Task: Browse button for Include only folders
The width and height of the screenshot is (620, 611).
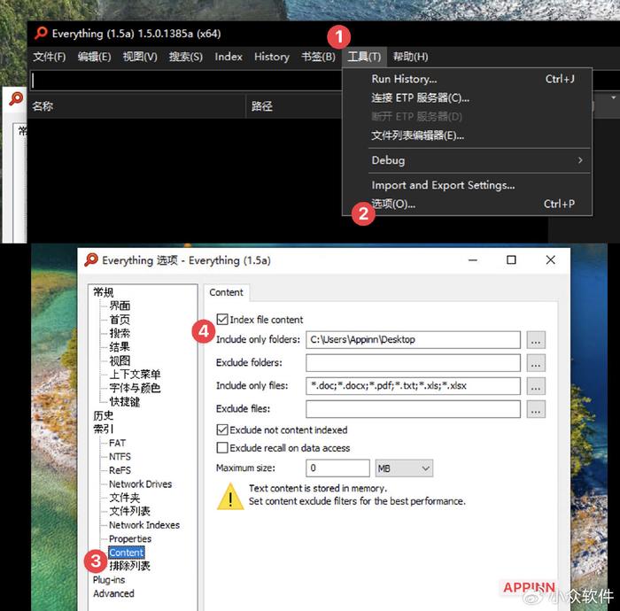Action: coord(536,340)
